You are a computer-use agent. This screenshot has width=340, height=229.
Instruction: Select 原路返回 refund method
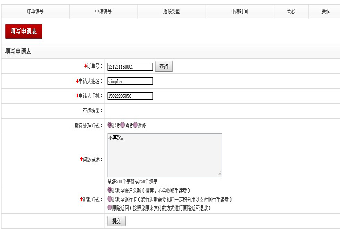coord(110,208)
